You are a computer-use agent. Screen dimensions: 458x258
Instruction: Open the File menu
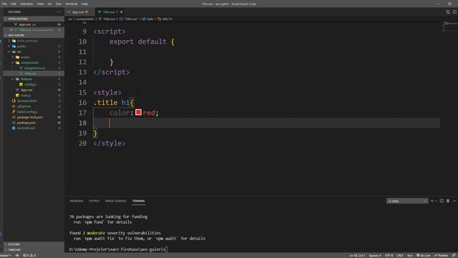tap(4, 4)
